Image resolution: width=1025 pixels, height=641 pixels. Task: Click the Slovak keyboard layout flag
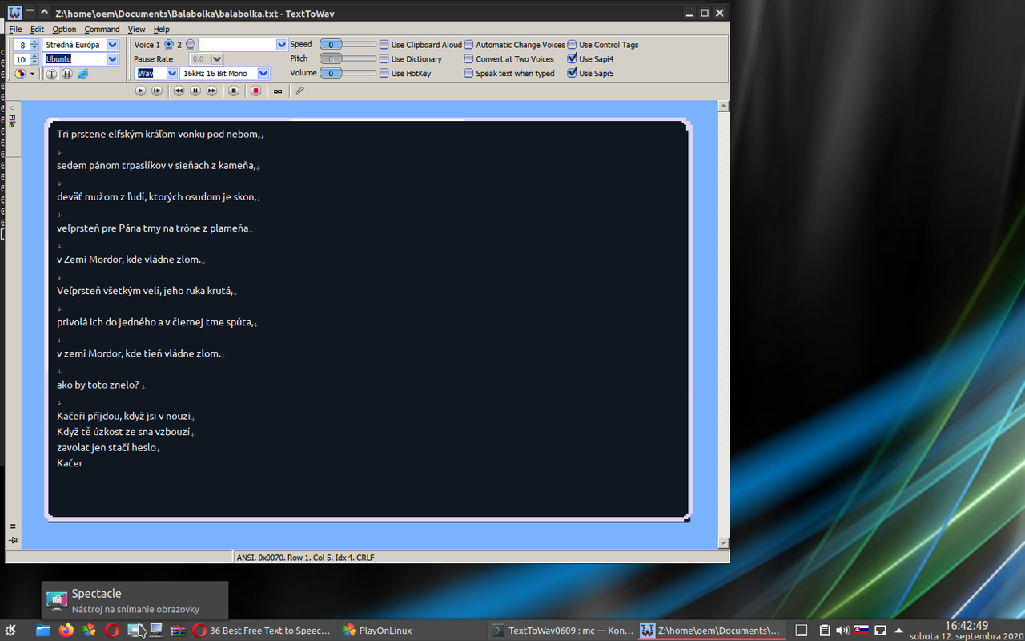[862, 630]
